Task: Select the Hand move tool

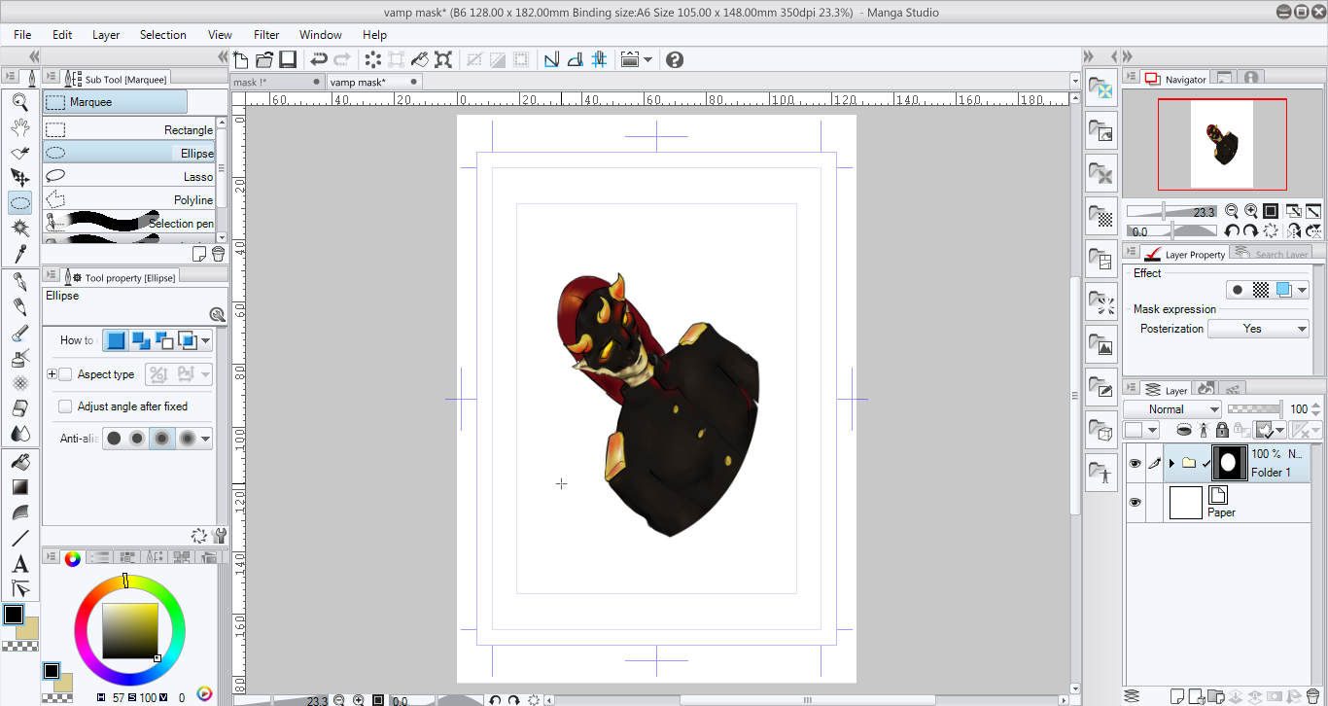Action: (x=19, y=126)
